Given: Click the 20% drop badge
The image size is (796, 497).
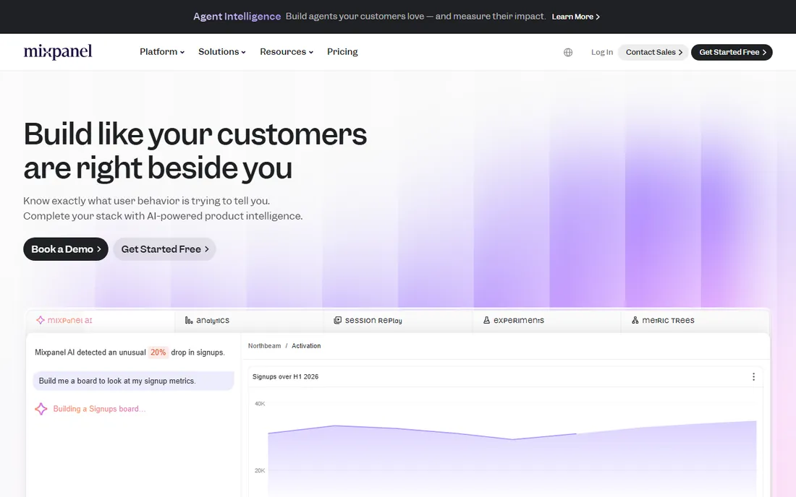Looking at the screenshot, I should tap(158, 352).
